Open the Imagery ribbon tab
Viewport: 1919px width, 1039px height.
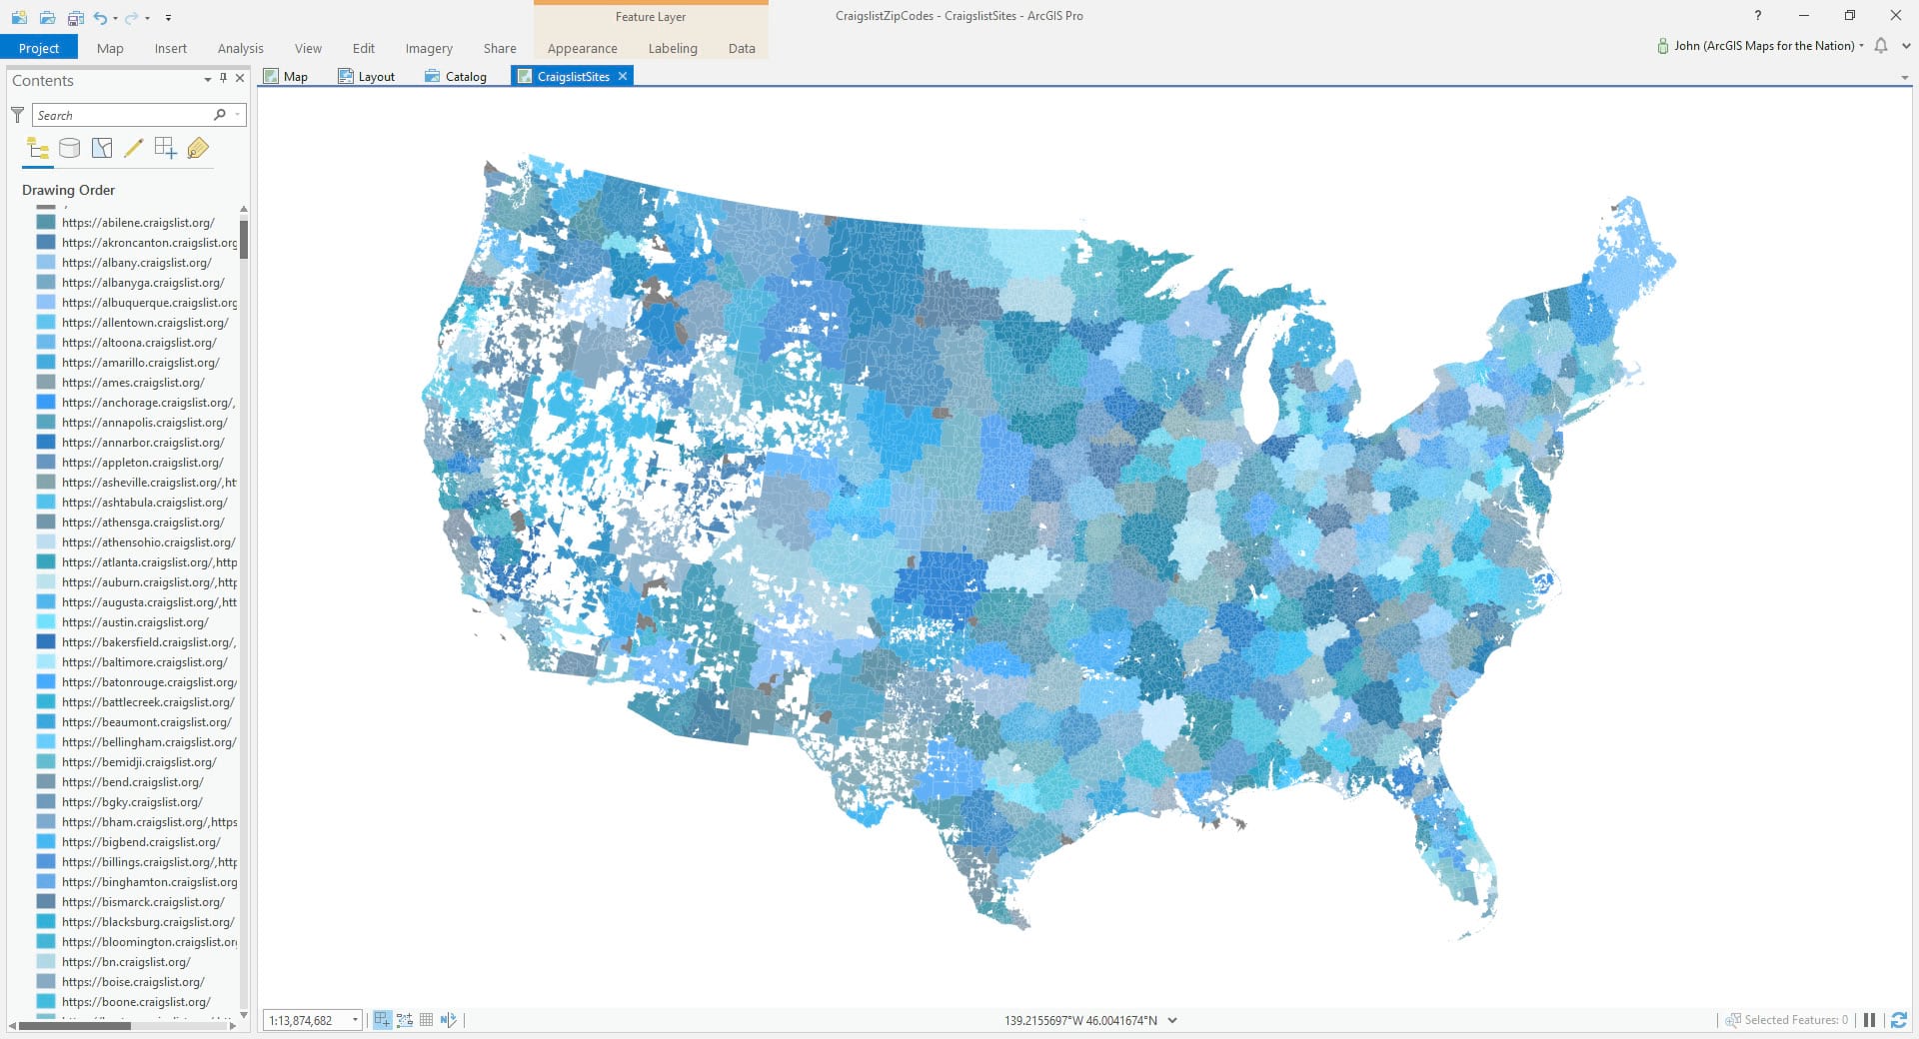(x=429, y=48)
